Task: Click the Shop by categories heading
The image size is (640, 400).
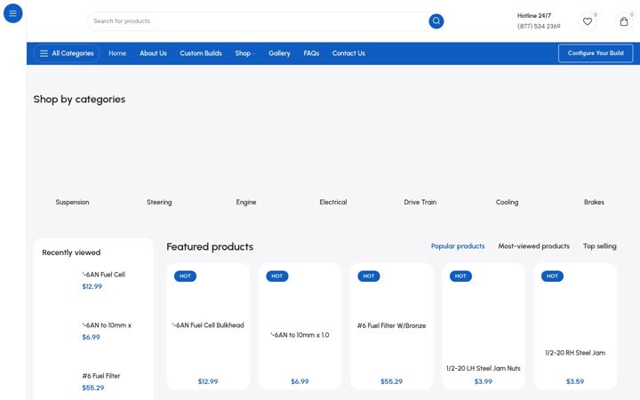Action: click(x=79, y=100)
